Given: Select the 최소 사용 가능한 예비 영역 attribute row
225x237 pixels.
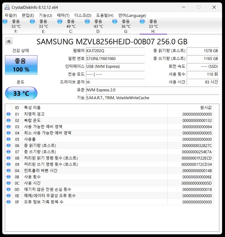Looking at the screenshot, I should point(109,133).
